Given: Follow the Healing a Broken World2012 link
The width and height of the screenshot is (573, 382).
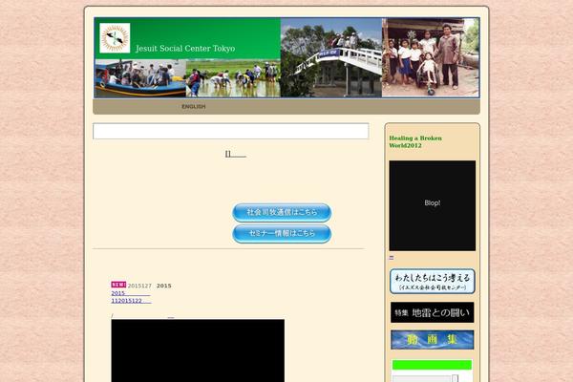Looking at the screenshot, I should (415, 142).
